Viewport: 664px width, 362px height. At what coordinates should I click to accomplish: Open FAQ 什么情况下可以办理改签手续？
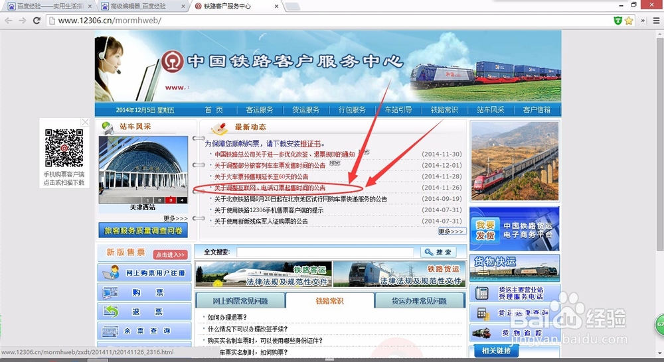(x=248, y=329)
